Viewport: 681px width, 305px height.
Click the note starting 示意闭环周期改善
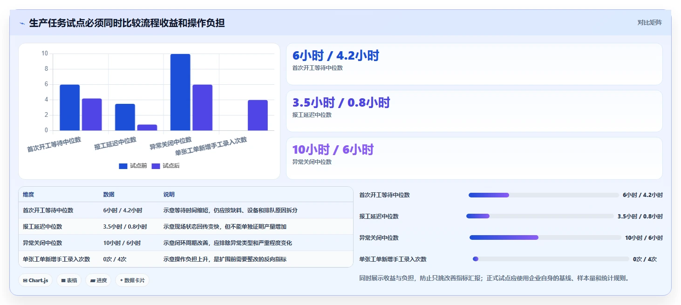point(228,243)
